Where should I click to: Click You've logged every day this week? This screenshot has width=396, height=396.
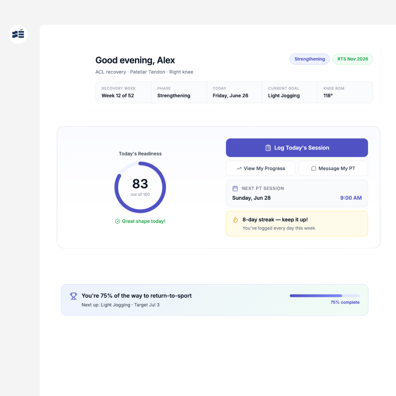(279, 228)
